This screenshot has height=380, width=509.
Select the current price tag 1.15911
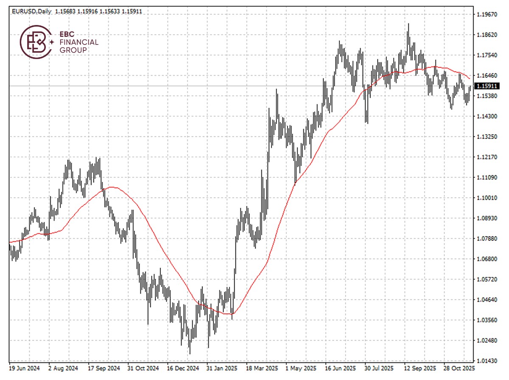(487, 86)
